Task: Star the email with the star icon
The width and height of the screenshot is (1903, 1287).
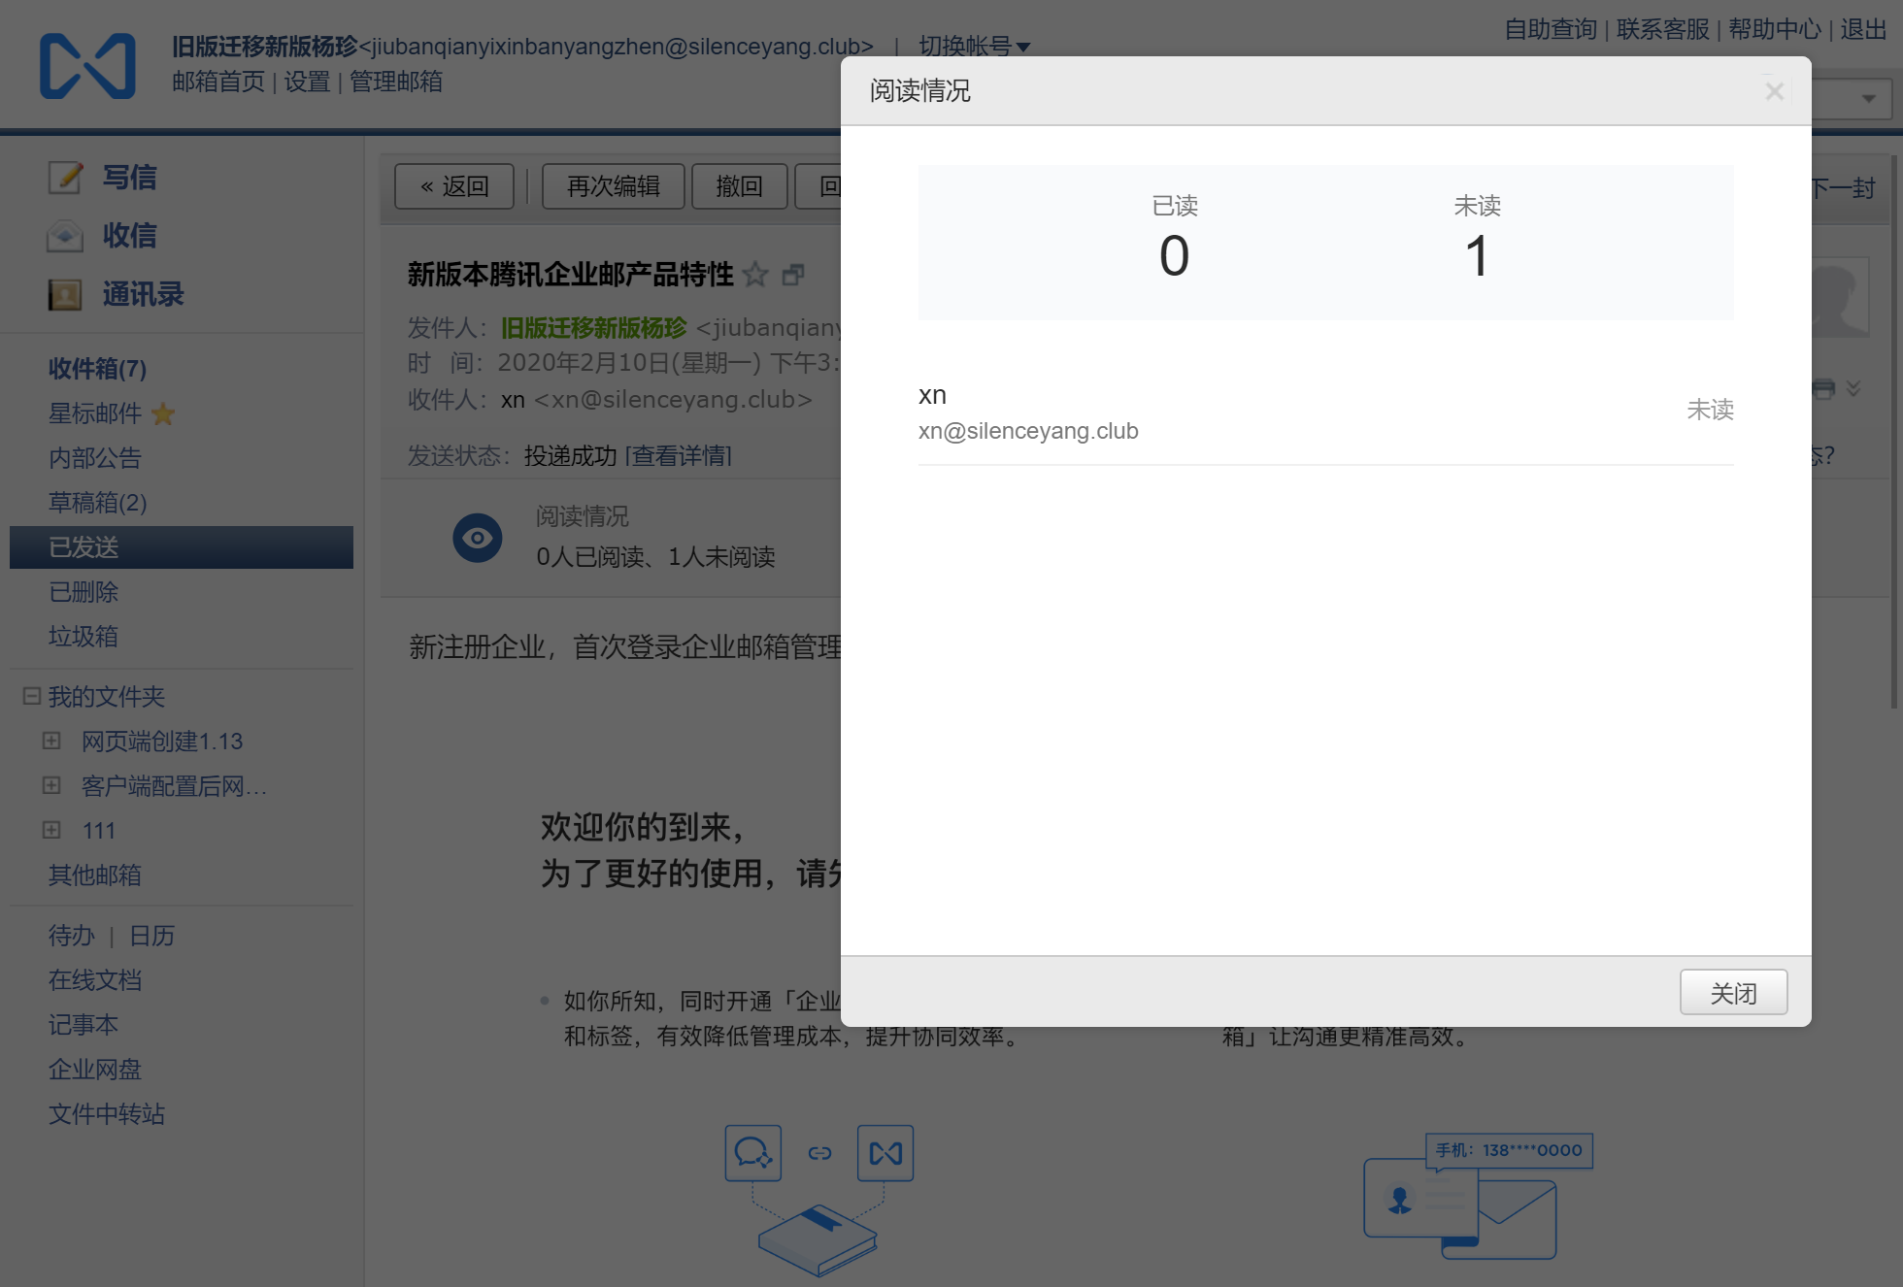Action: [755, 275]
